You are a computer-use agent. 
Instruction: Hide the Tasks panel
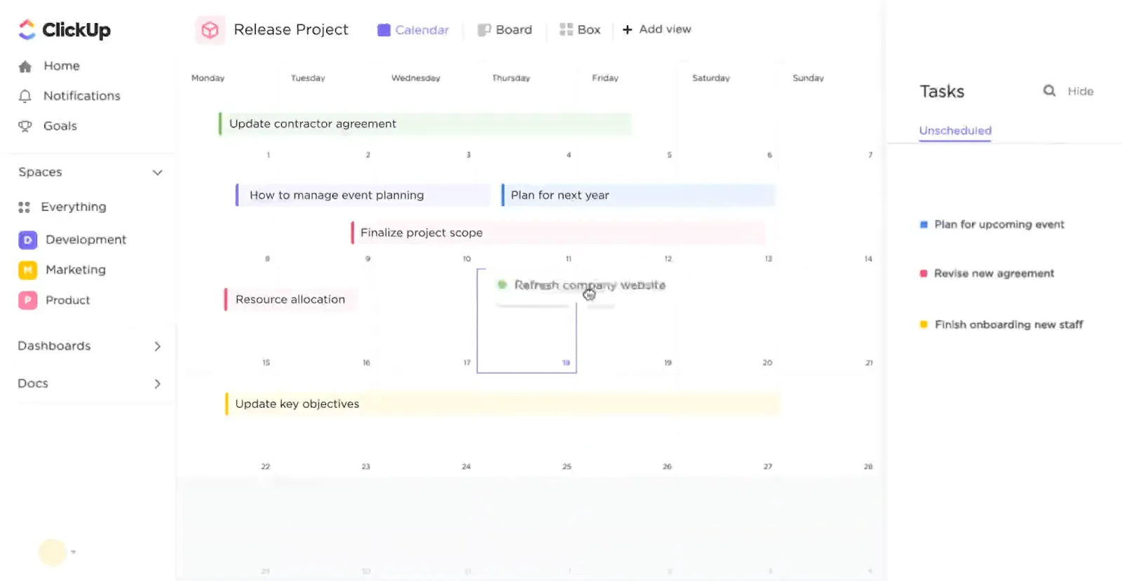tap(1081, 91)
